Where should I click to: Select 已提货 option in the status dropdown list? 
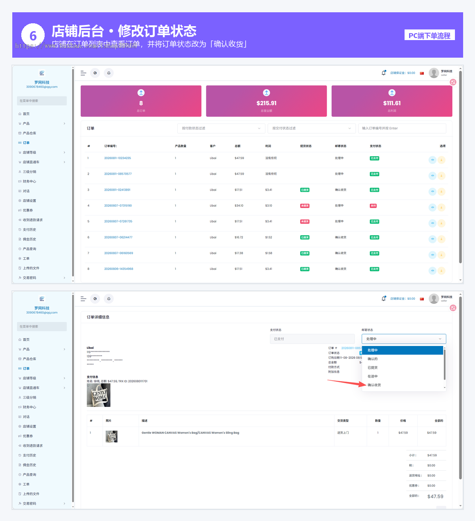[x=403, y=368]
